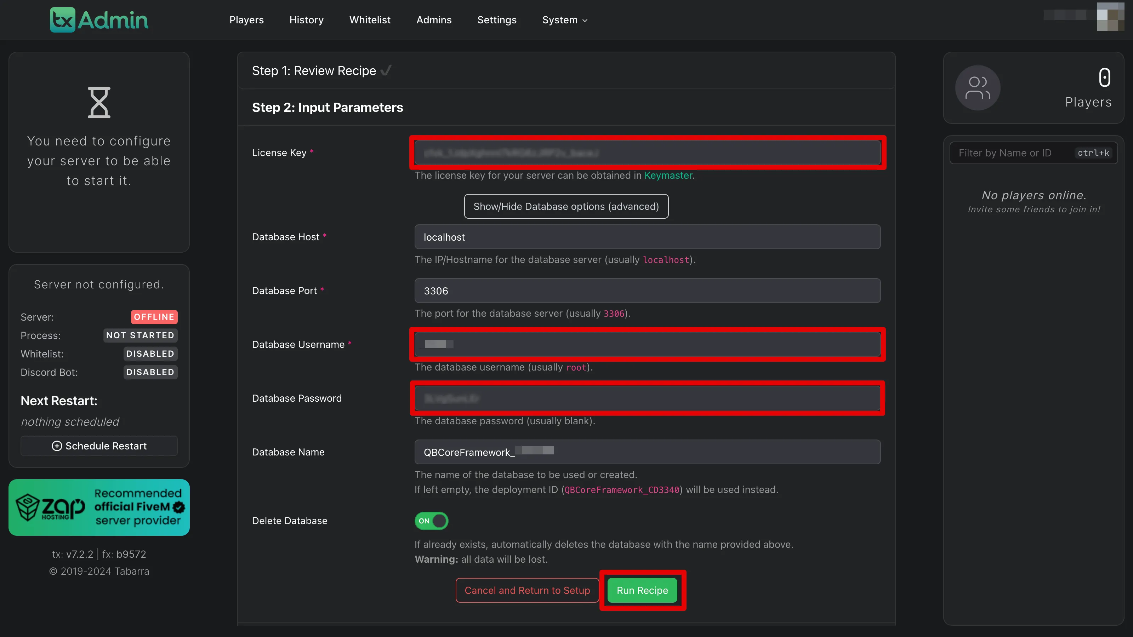
Task: Open the Players menu tab
Action: point(247,19)
